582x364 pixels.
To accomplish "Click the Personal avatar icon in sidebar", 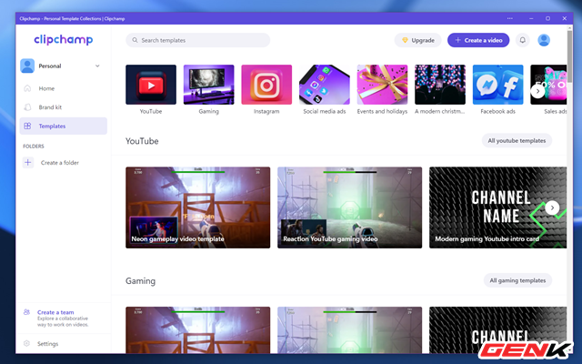I will [27, 66].
